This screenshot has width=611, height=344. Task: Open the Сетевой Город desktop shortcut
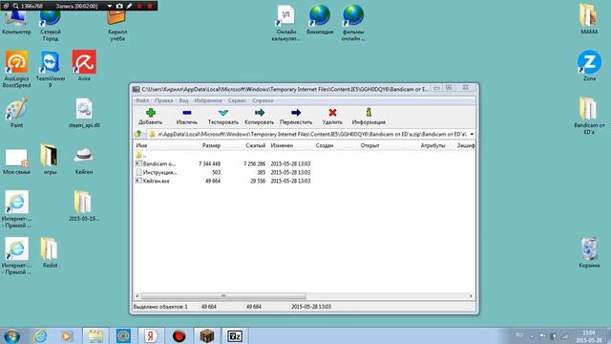pos(50,24)
